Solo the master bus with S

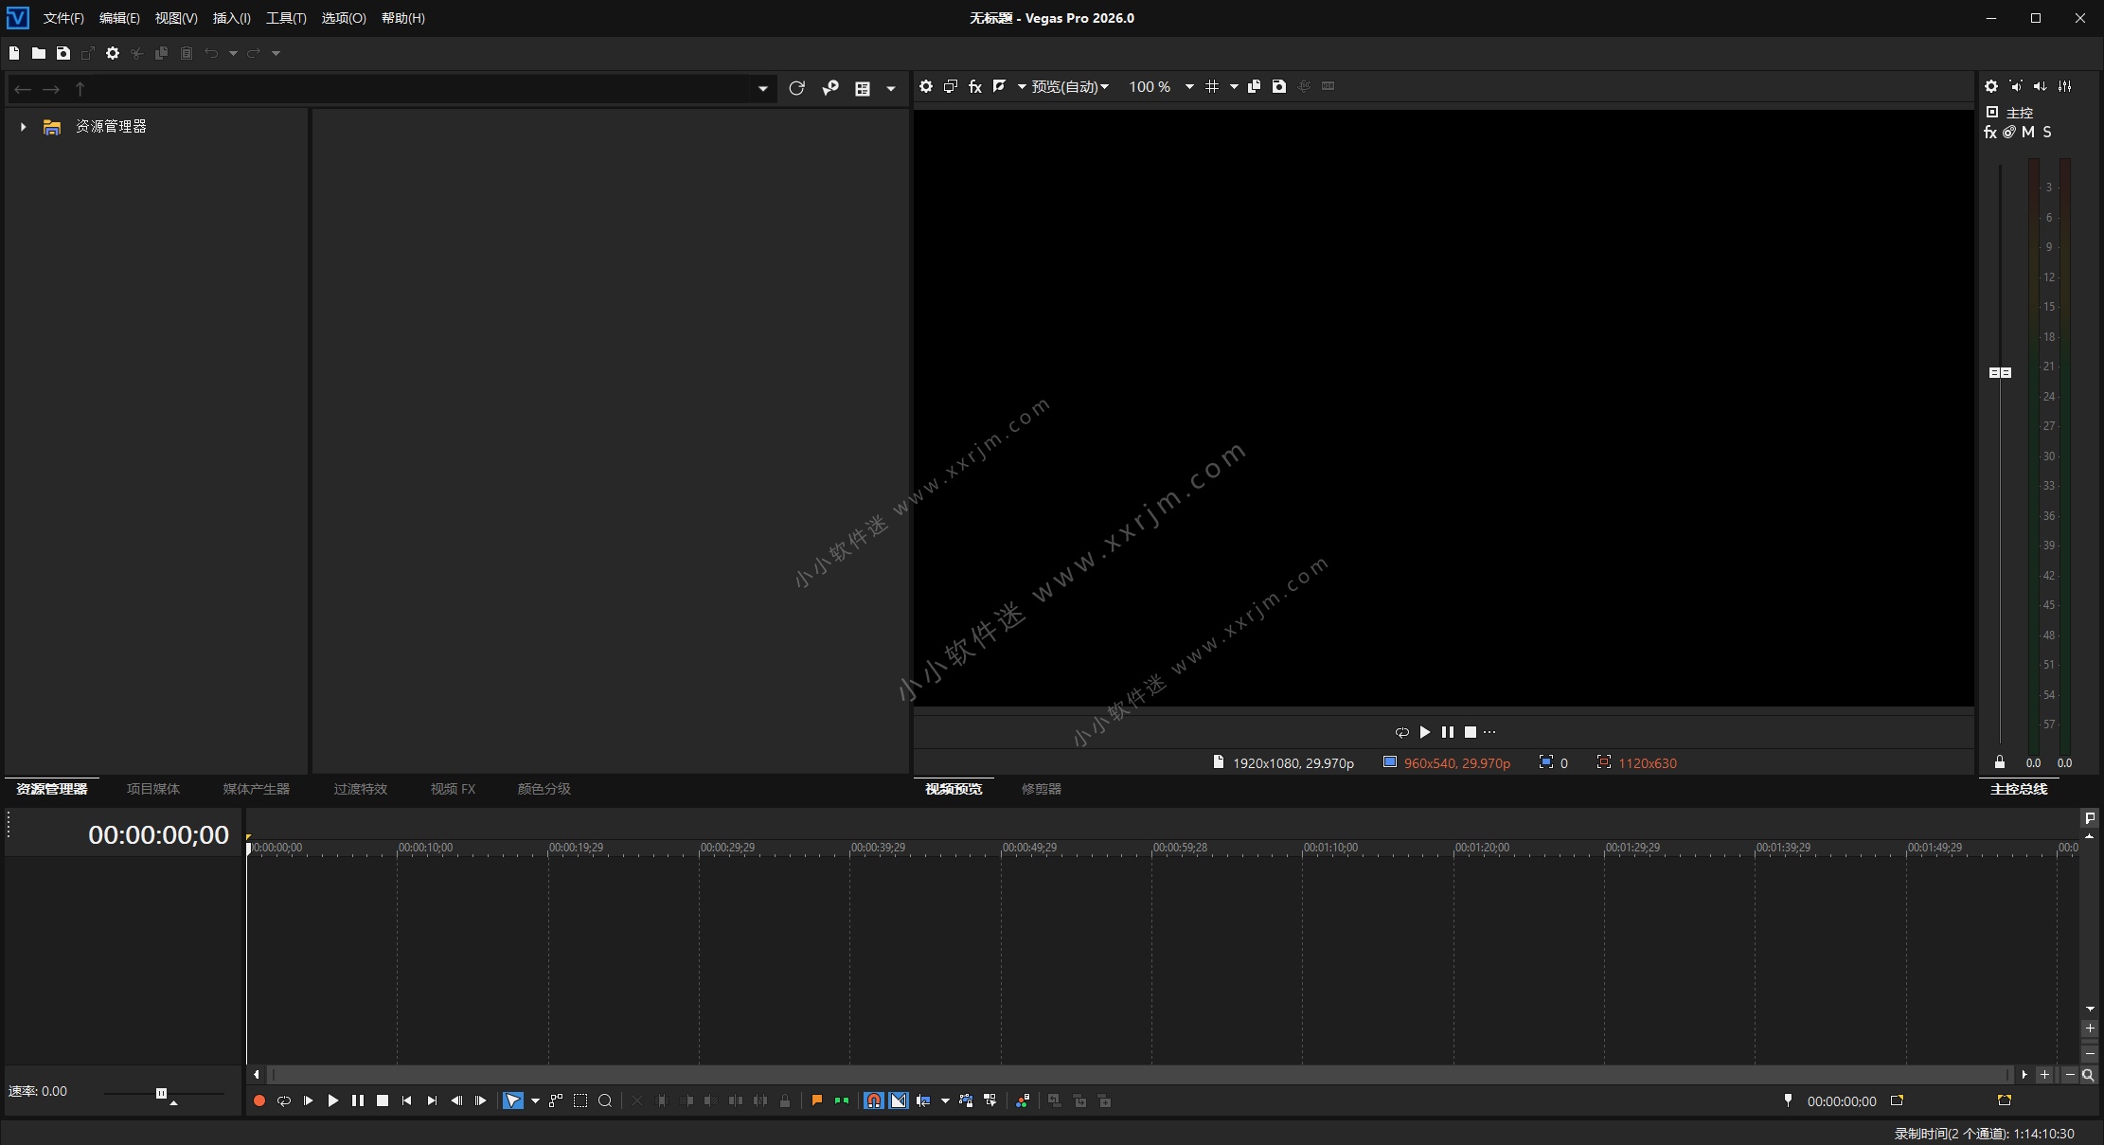pos(2047,133)
